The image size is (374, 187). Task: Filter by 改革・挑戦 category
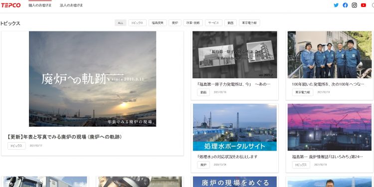193,23
